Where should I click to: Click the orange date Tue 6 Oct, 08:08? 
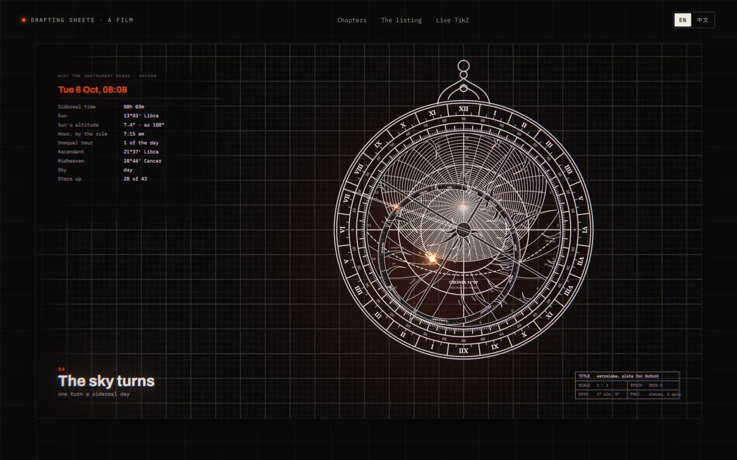(x=93, y=90)
